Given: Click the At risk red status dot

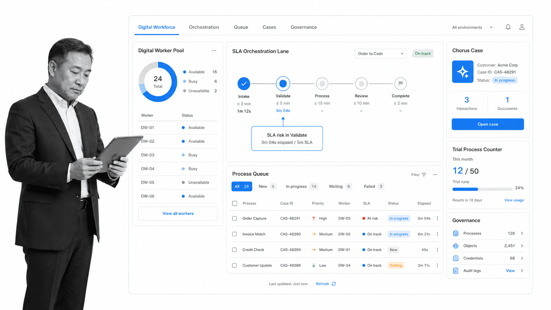Looking at the screenshot, I should click(363, 218).
